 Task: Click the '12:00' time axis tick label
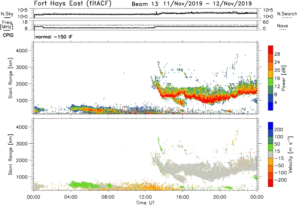click(145, 197)
